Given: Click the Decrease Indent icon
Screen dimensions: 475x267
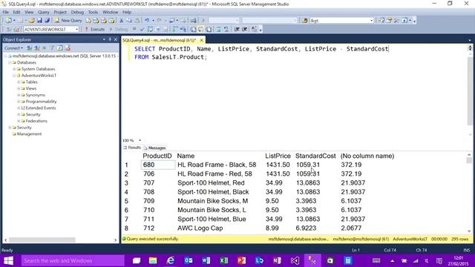Looking at the screenshot, I should [237, 30].
